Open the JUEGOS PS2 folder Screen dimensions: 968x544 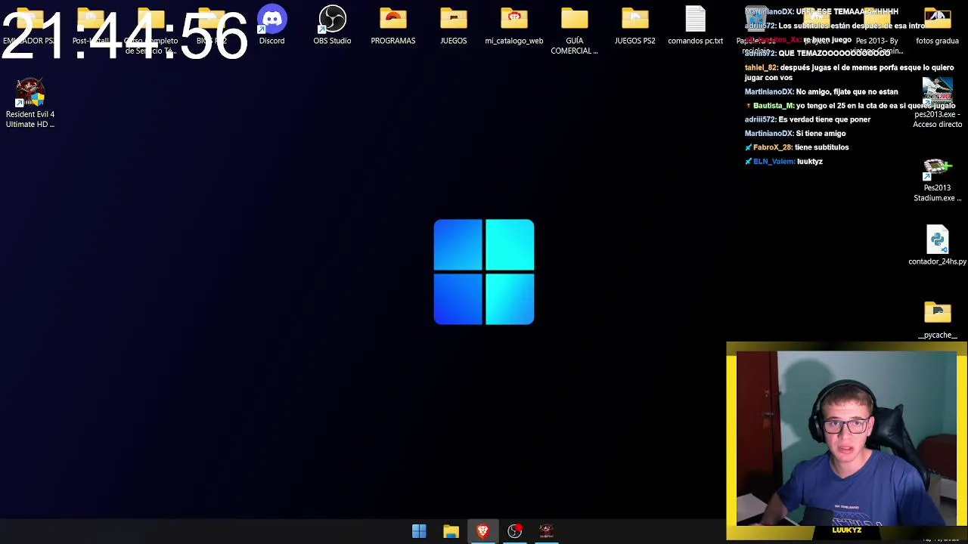(x=634, y=25)
